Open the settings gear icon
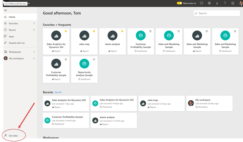Viewport: 243px width, 142px height. point(209,3)
